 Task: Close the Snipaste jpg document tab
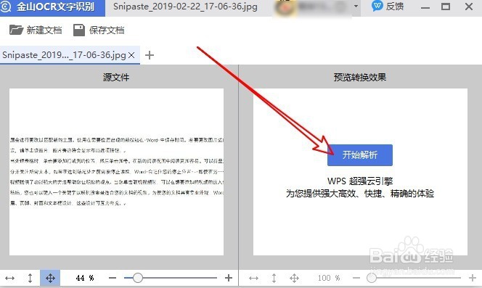tap(131, 55)
